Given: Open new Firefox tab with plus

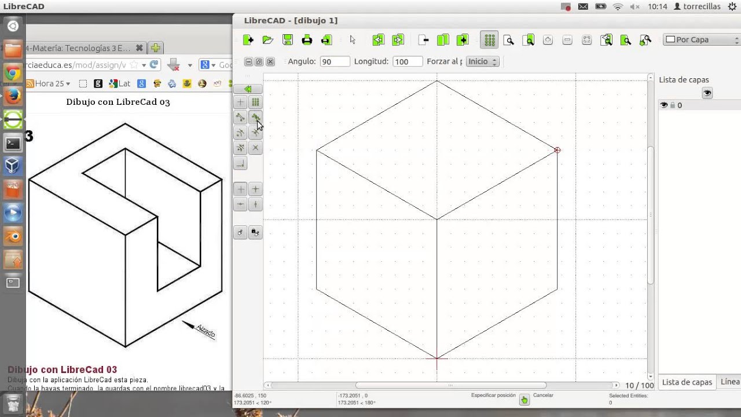Looking at the screenshot, I should (x=155, y=48).
